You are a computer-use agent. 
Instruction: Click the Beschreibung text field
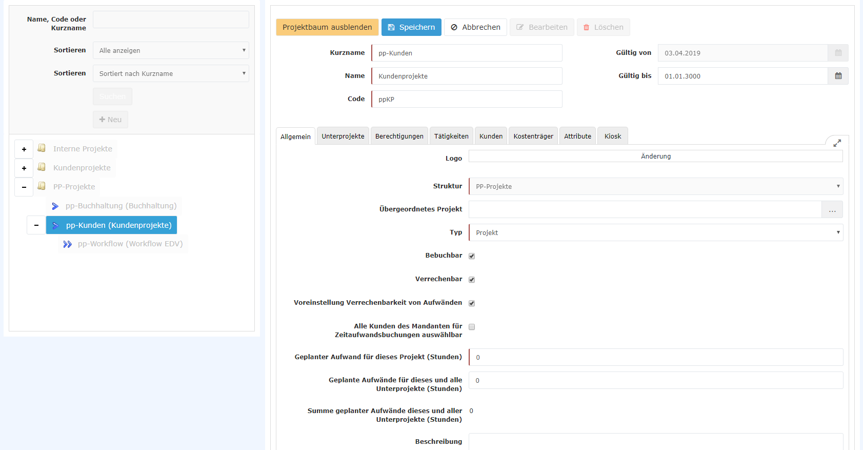(656, 442)
